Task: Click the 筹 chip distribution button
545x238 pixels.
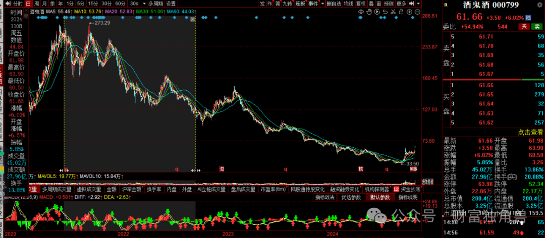Action: [278, 4]
